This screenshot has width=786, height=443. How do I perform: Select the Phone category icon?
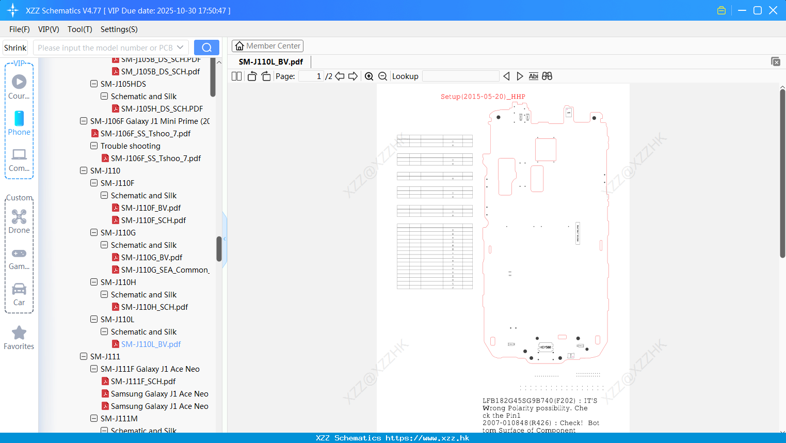click(x=19, y=118)
